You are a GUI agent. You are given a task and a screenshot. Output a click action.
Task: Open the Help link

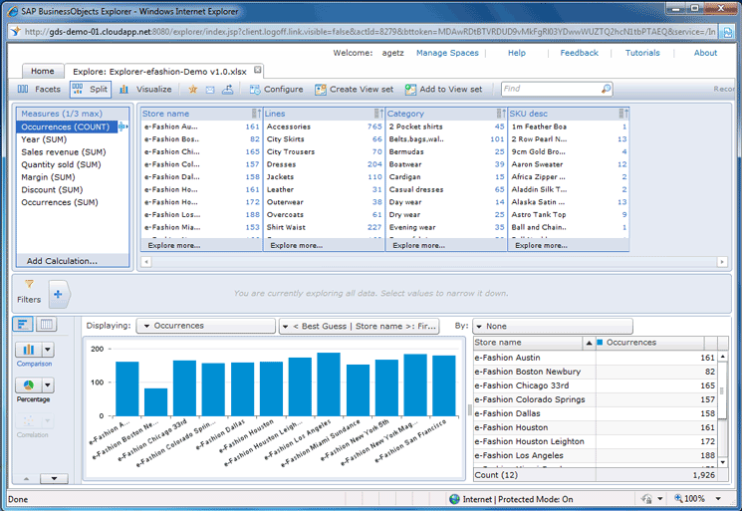point(517,53)
